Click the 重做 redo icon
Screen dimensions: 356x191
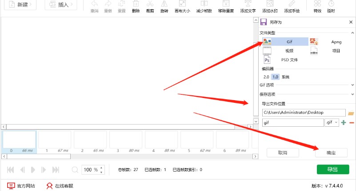pos(108,4)
